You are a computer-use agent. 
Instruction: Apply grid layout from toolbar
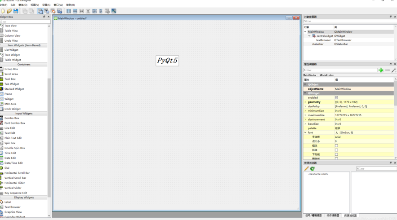[x=94, y=11]
